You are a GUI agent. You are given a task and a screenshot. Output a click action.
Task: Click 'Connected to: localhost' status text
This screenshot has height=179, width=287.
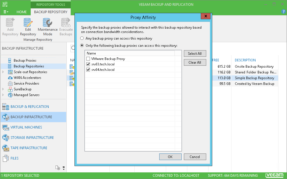click(176, 176)
